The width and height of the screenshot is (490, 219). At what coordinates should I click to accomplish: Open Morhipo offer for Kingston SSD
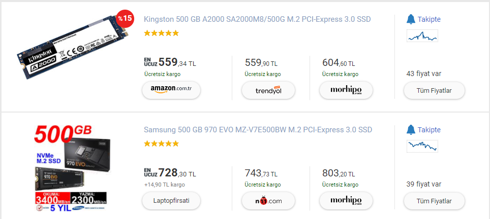coord(346,90)
